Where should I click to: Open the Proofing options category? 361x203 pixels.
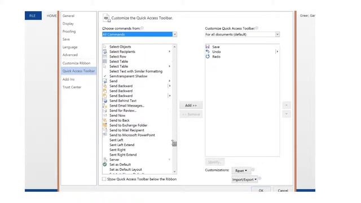click(x=69, y=32)
